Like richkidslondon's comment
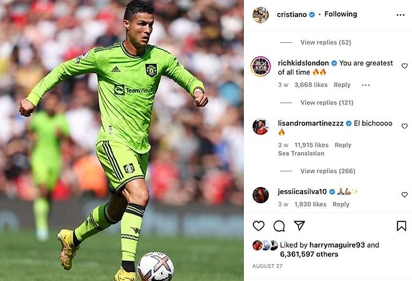The image size is (412, 281). click(x=404, y=66)
